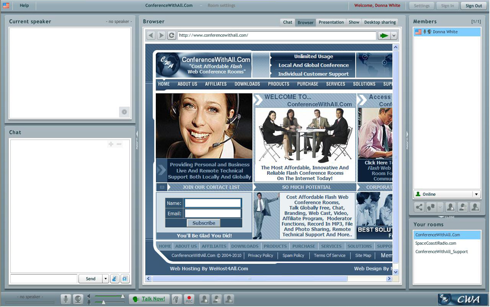Toggle the webcam button in bottom bar

pos(78,299)
